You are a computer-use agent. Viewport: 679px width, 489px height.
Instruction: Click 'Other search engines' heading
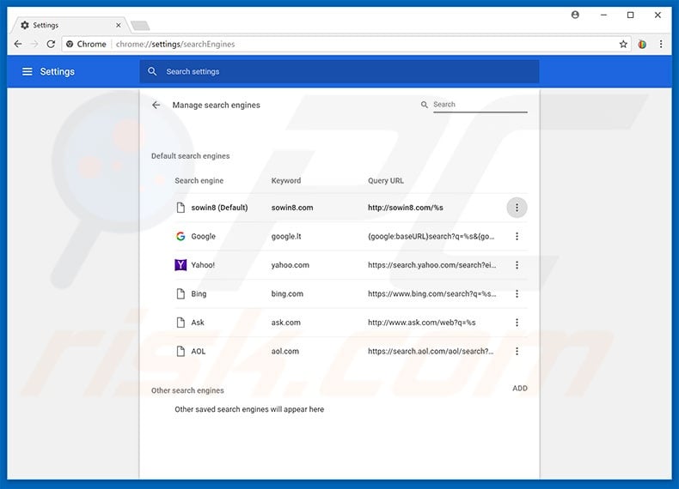tap(187, 390)
